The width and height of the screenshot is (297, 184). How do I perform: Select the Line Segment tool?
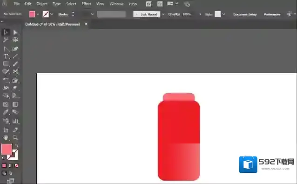pyautogui.click(x=15, y=56)
